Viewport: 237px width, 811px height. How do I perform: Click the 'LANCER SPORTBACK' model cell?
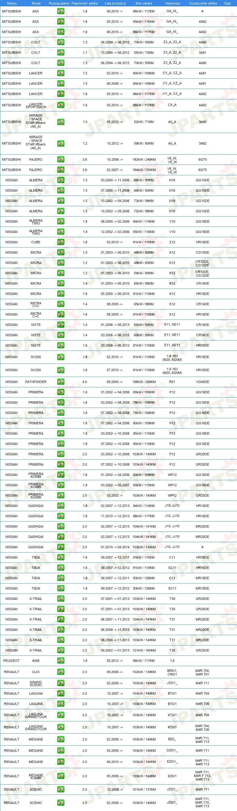36,106
